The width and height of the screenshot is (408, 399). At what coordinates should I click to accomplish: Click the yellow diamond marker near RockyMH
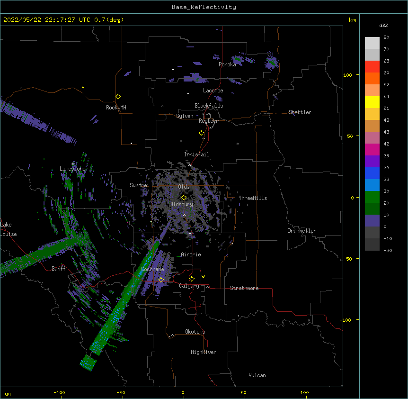(x=118, y=97)
